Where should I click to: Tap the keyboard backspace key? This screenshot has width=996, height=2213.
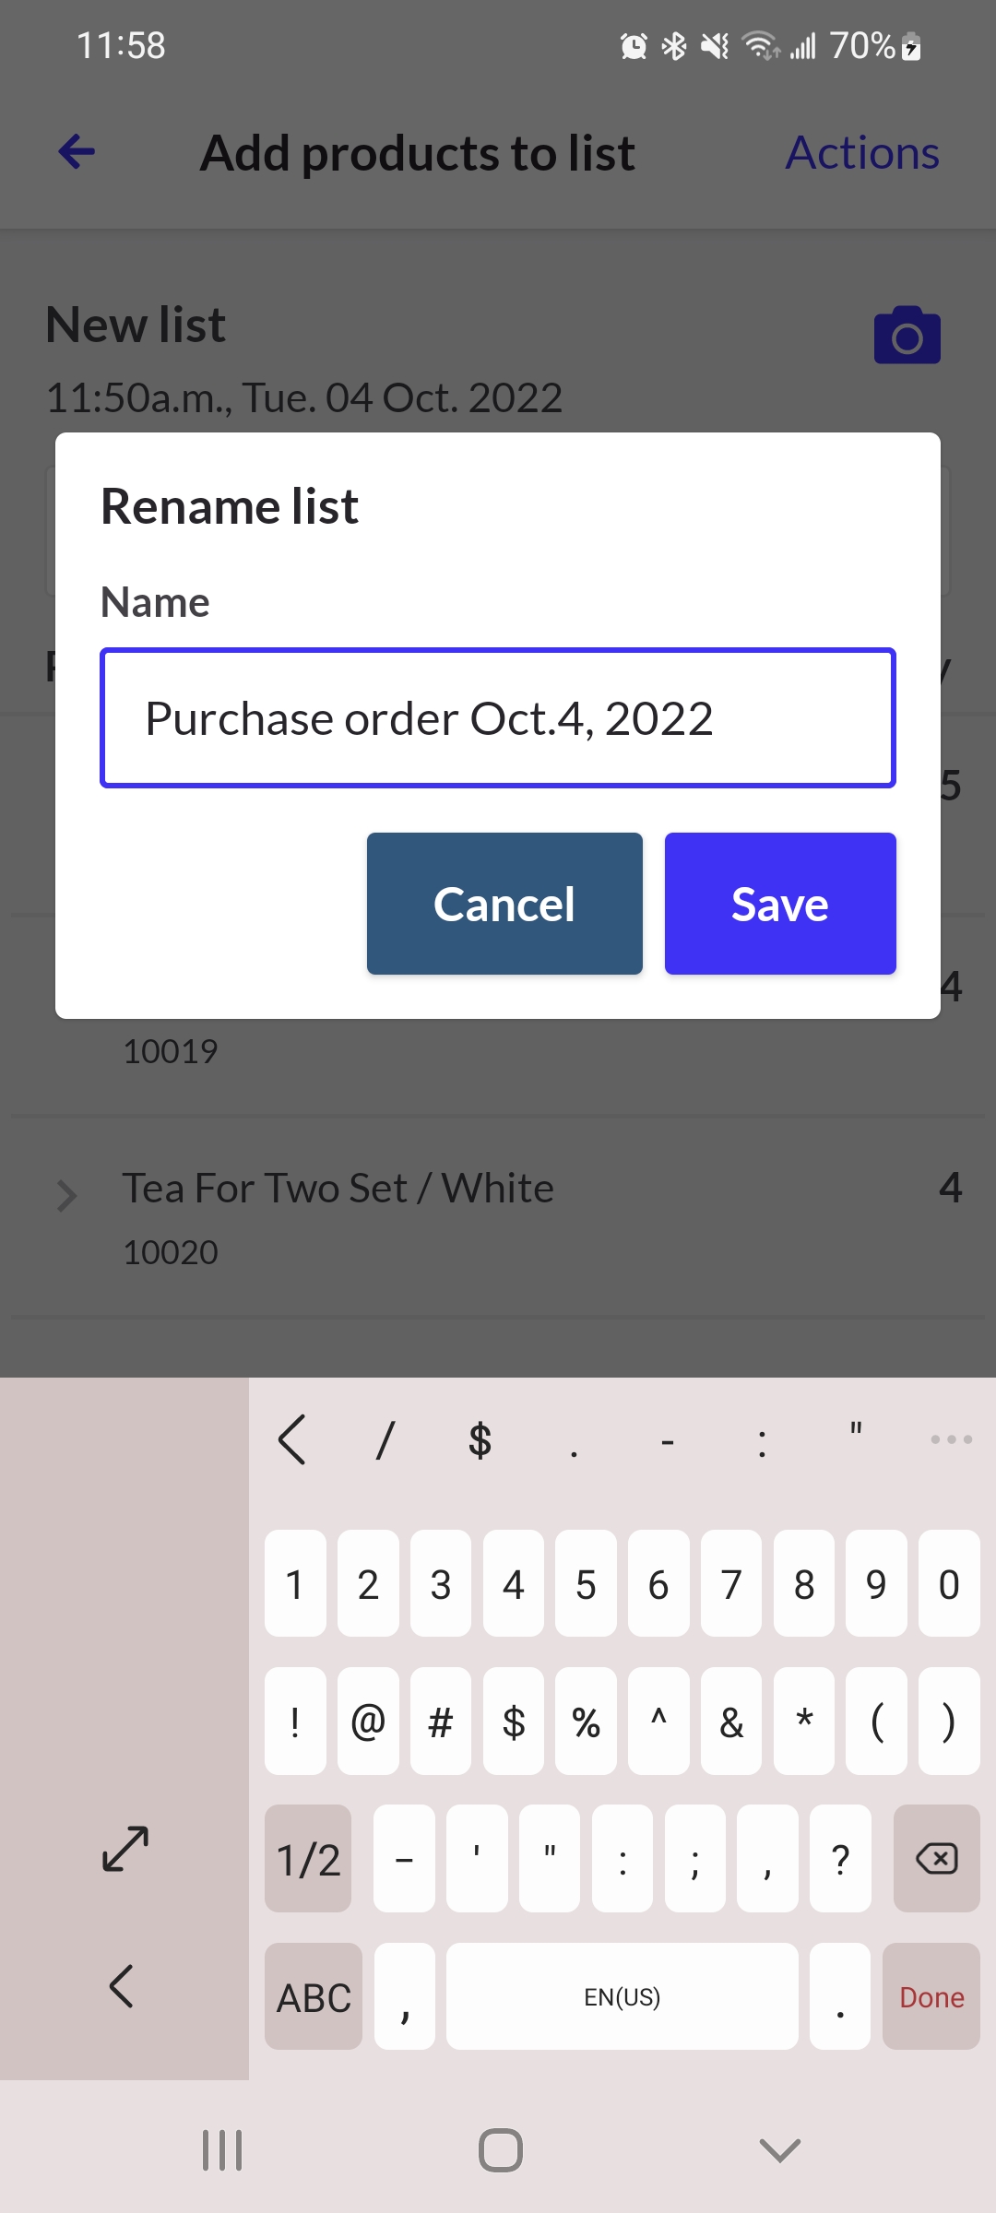pyautogui.click(x=936, y=1859)
